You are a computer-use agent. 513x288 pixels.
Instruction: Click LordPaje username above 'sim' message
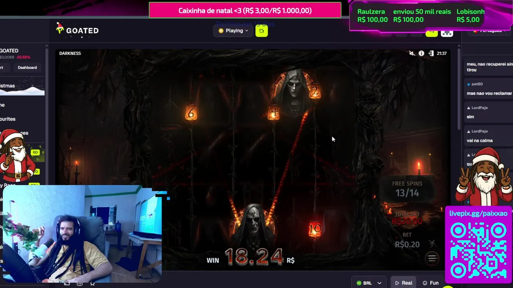click(x=479, y=108)
